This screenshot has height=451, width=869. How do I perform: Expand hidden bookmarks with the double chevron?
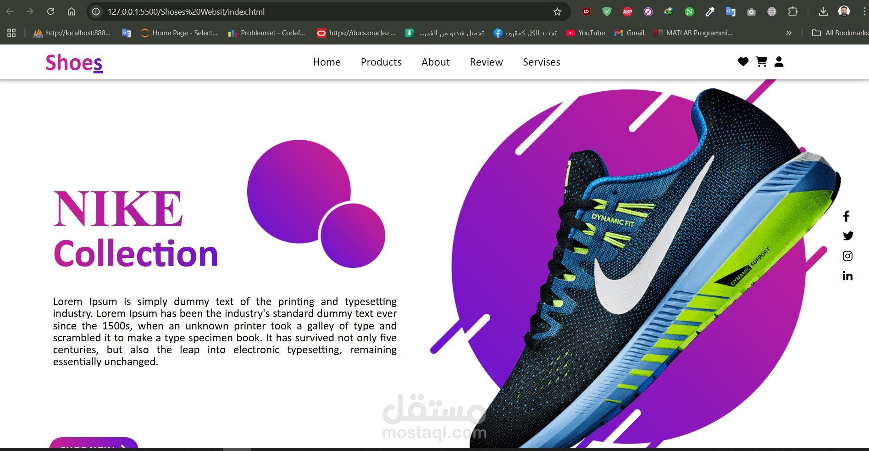(x=789, y=33)
